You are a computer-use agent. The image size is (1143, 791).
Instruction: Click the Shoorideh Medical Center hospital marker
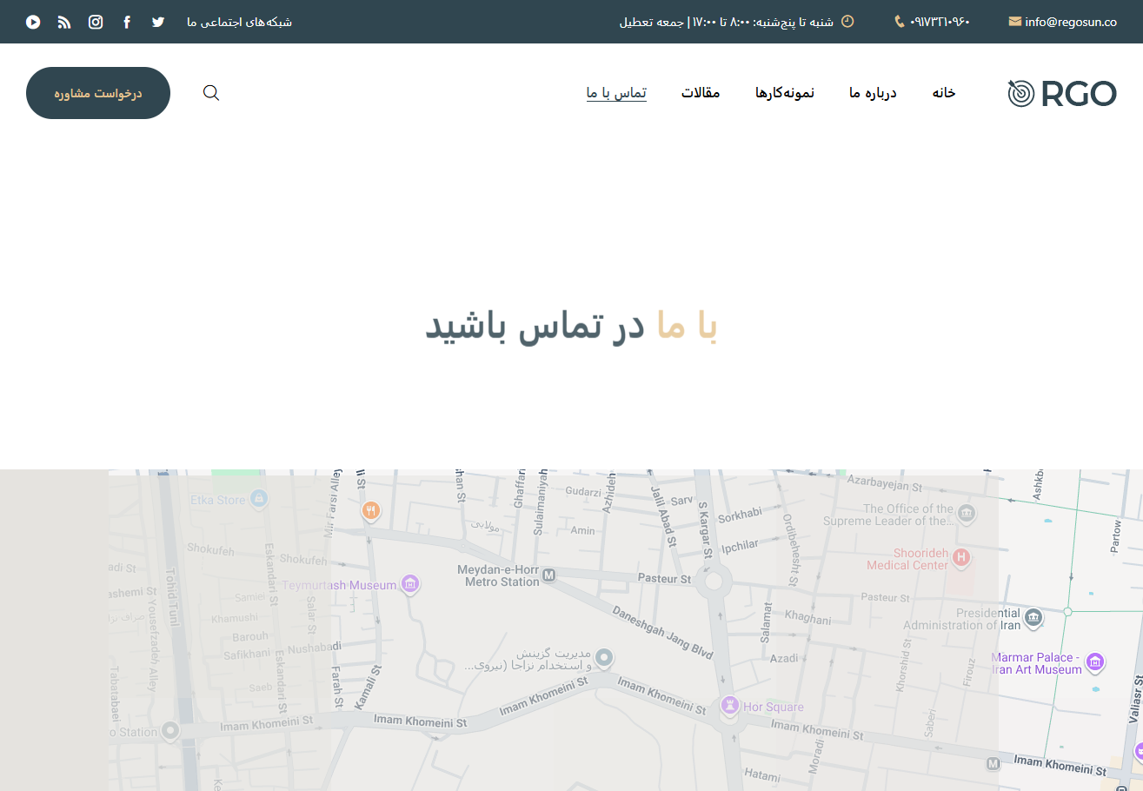[x=960, y=557]
